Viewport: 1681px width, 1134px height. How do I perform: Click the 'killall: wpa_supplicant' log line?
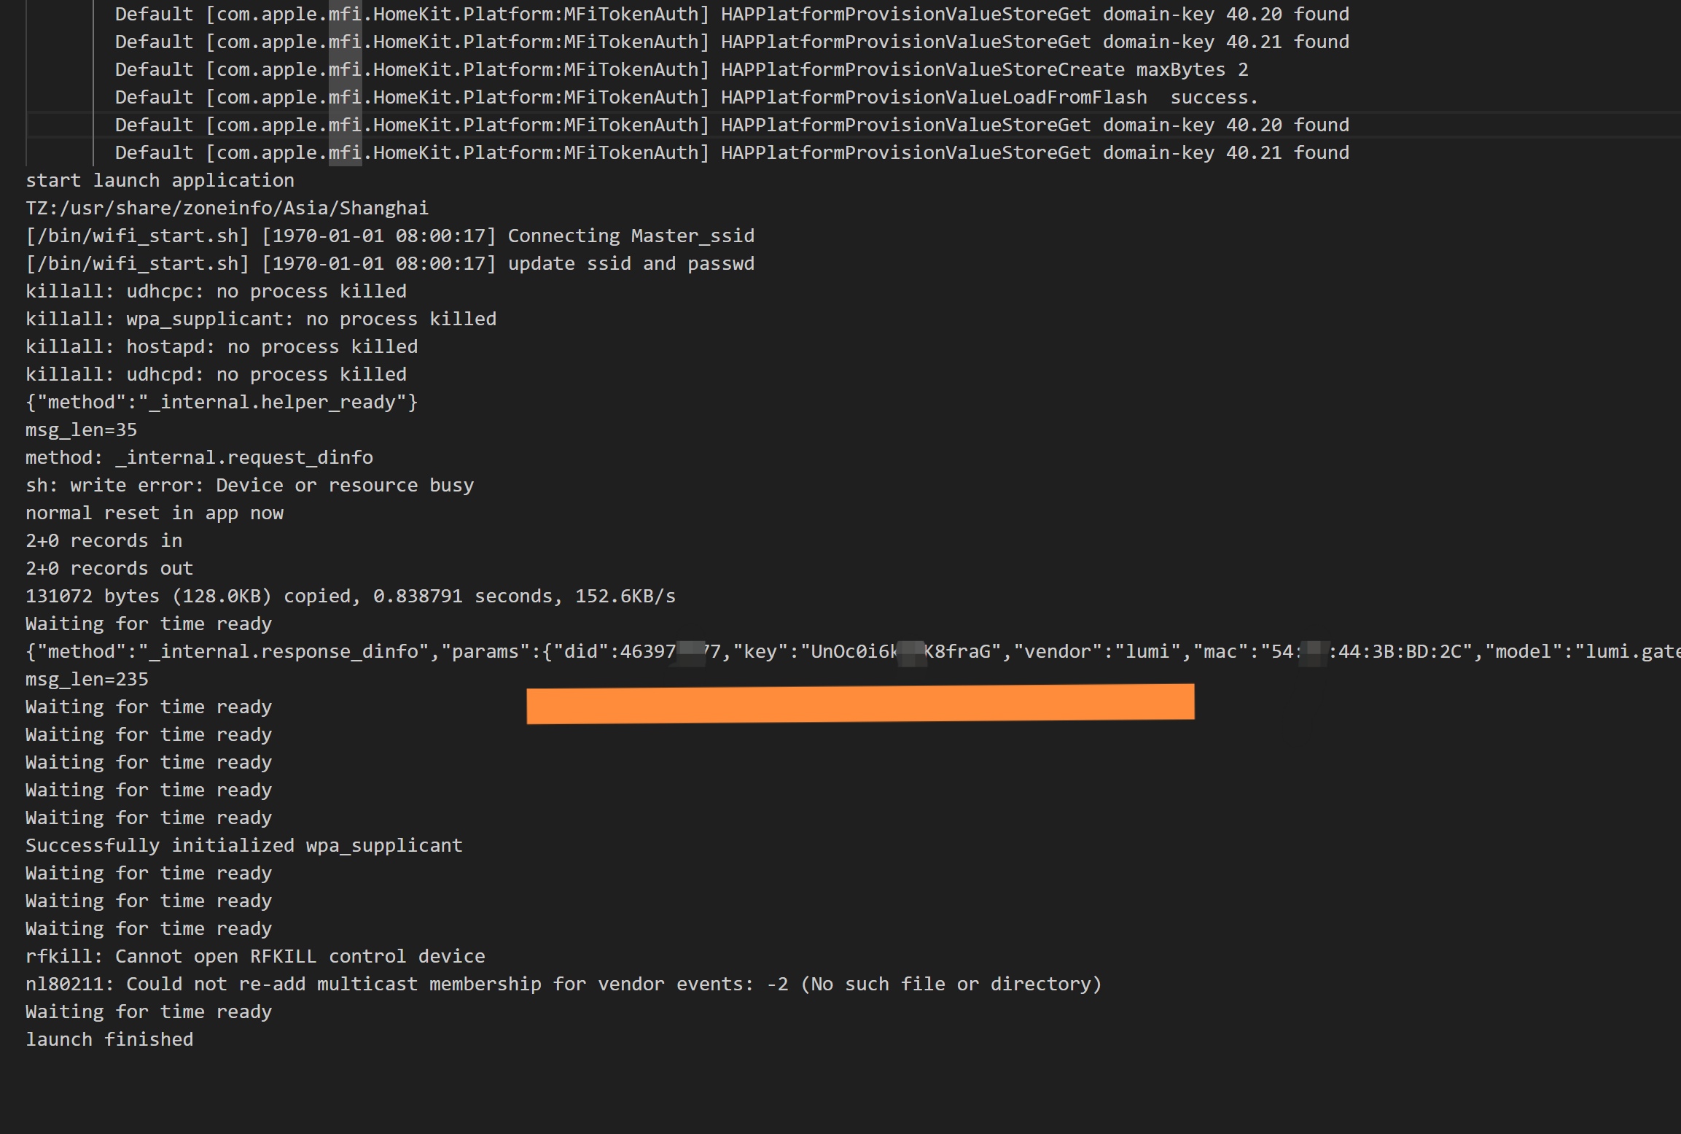tap(260, 319)
